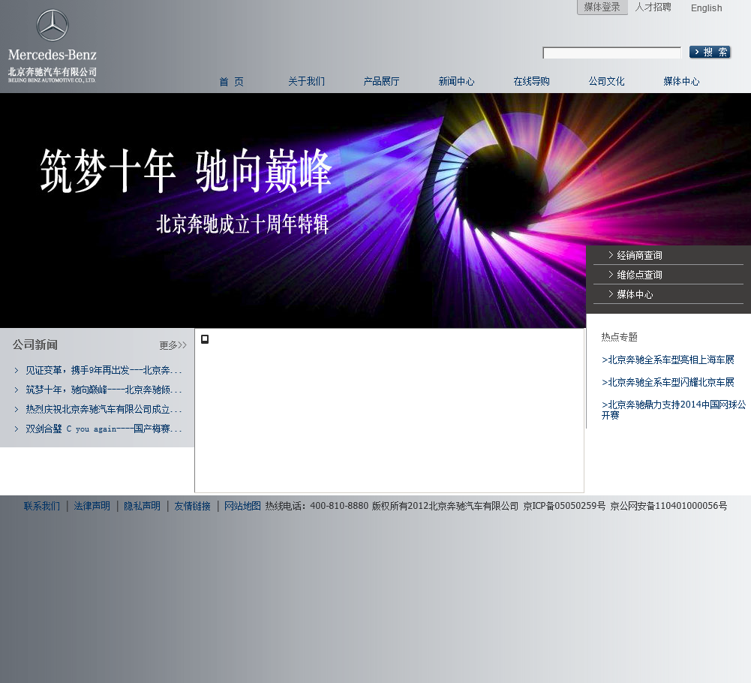This screenshot has height=683, width=751.
Task: Open 联系我们 footer link
Action: coord(42,506)
